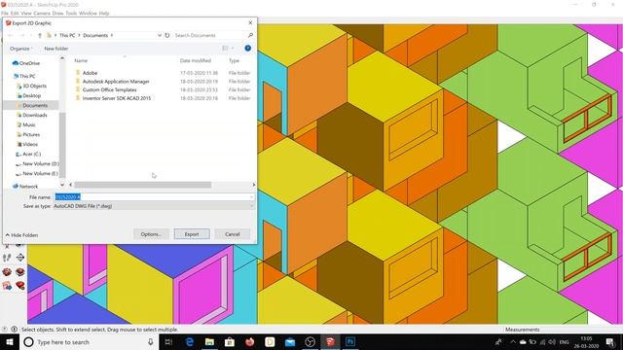Sort by Date modified column header

[x=195, y=60]
